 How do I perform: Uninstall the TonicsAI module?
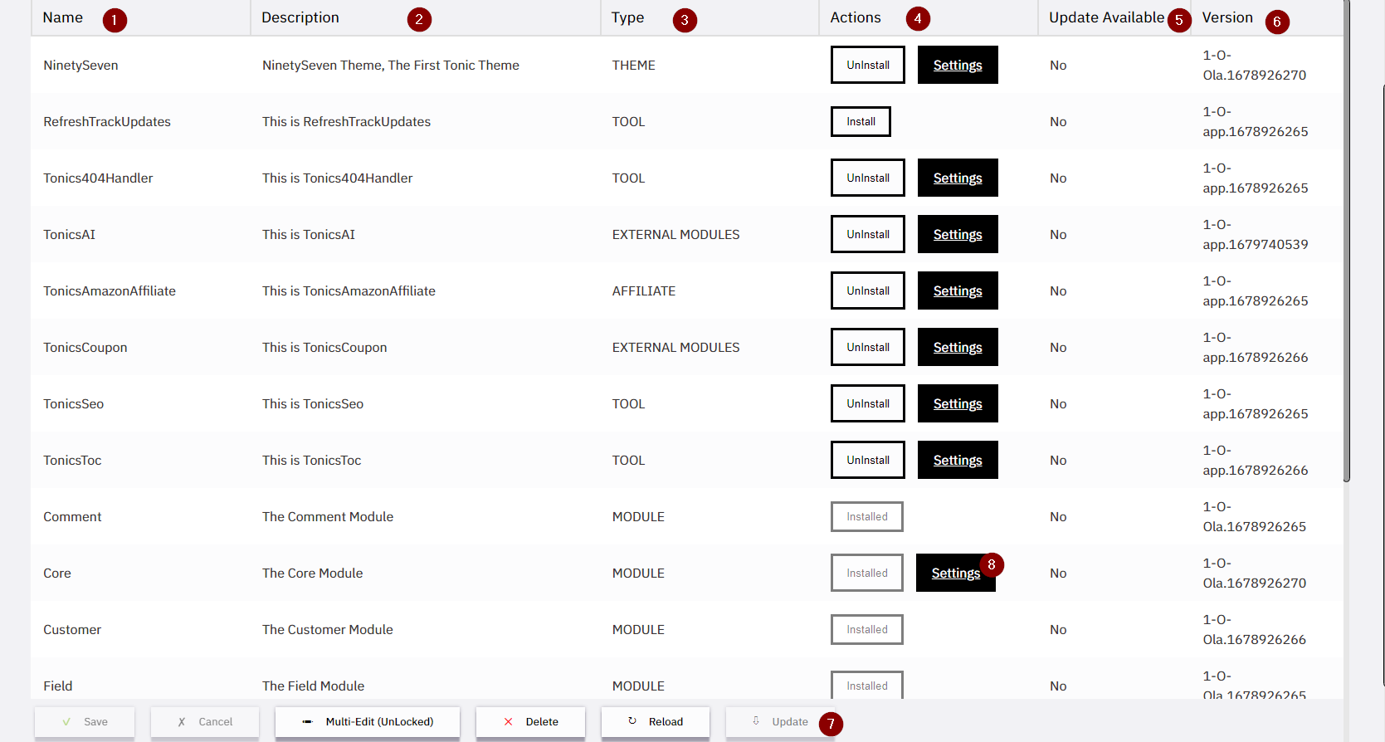click(x=868, y=234)
